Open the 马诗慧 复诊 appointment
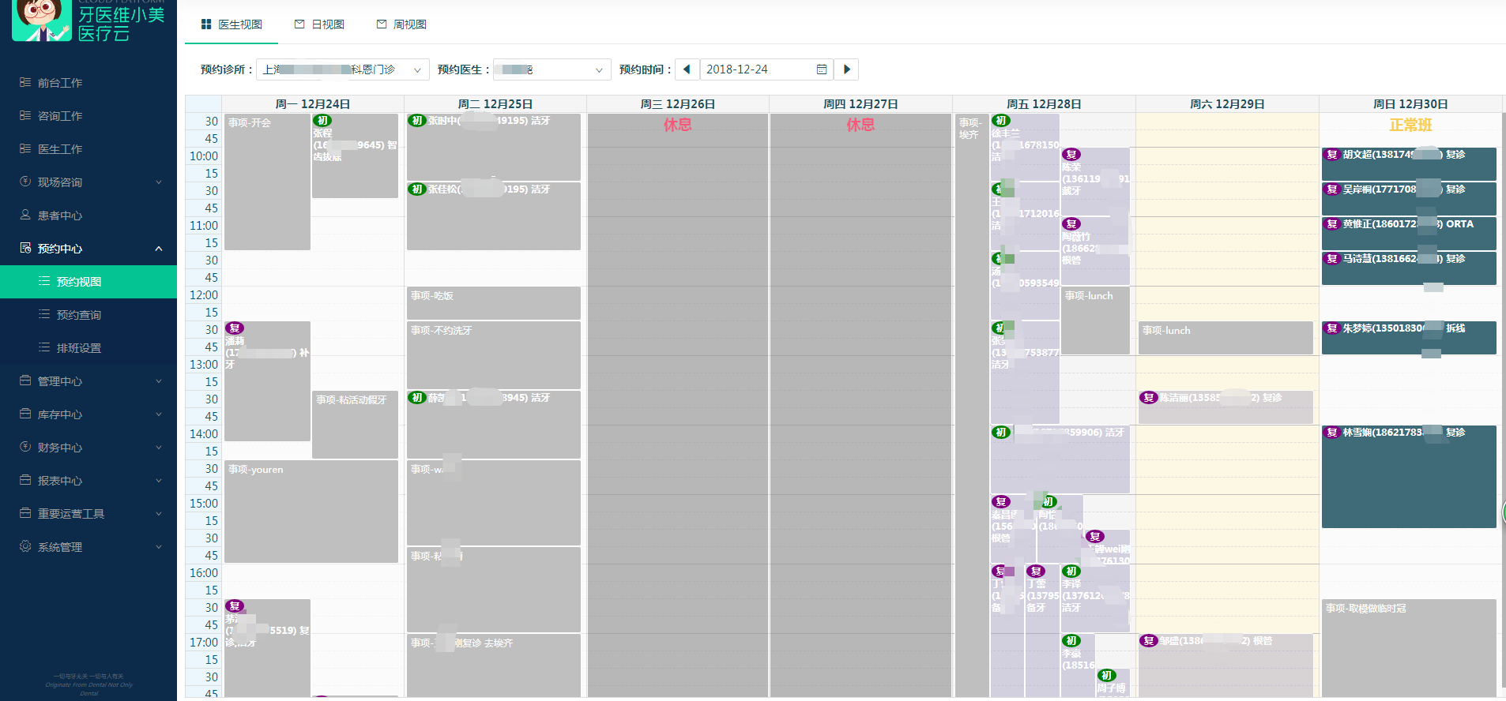Viewport: 1506px width, 701px height. coord(1409,268)
